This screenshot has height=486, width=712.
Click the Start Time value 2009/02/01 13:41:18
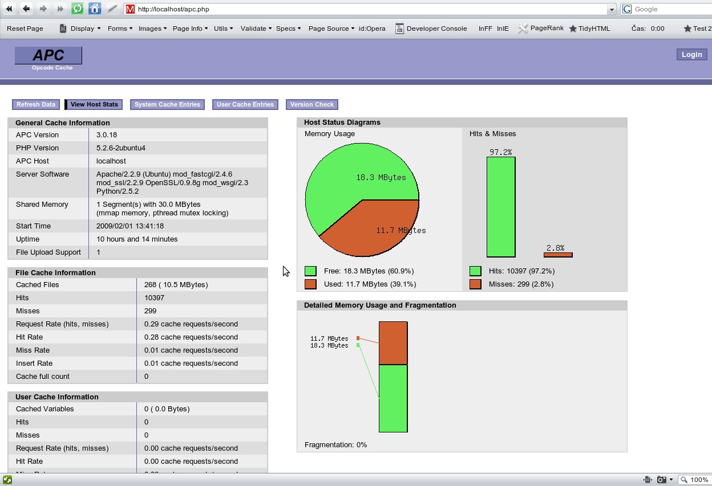pyautogui.click(x=130, y=226)
